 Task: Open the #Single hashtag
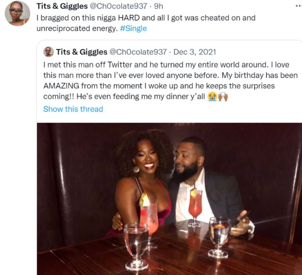pyautogui.click(x=133, y=29)
